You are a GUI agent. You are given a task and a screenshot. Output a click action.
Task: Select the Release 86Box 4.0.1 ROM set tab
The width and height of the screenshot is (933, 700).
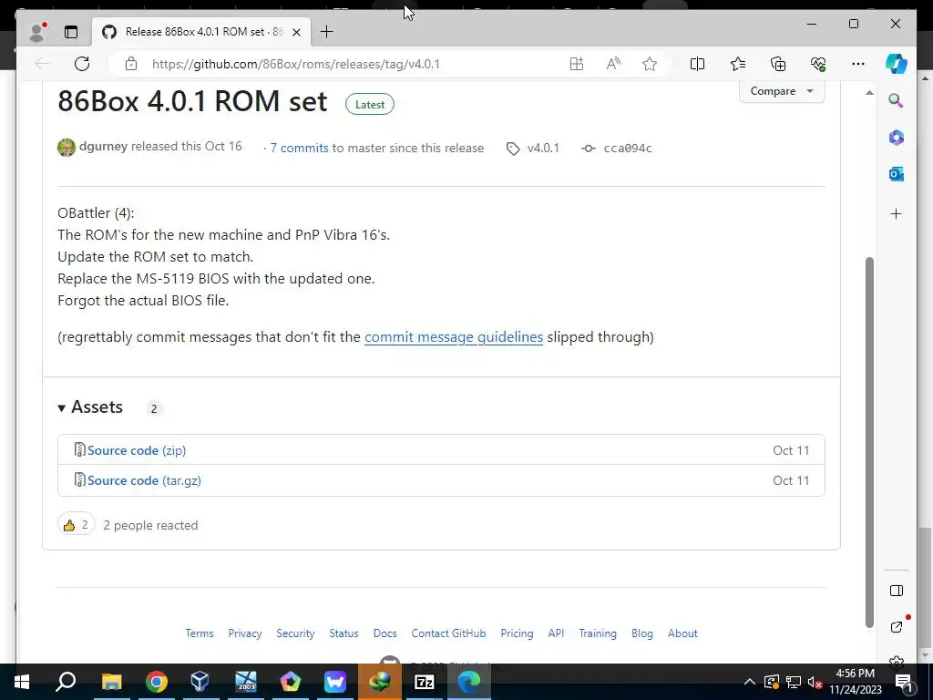(202, 32)
